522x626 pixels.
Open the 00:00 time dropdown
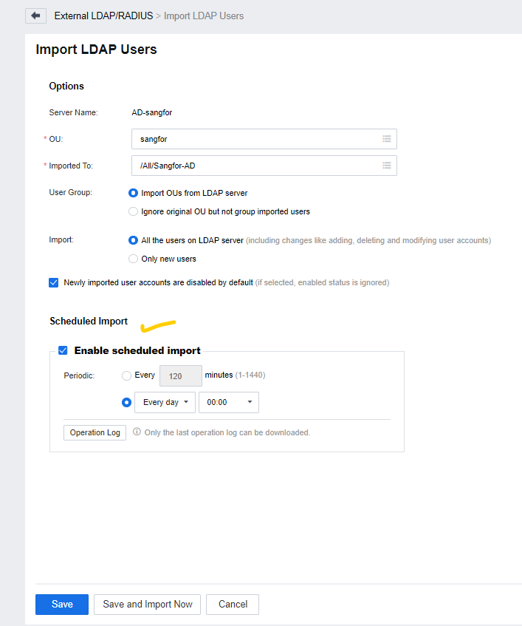point(229,402)
